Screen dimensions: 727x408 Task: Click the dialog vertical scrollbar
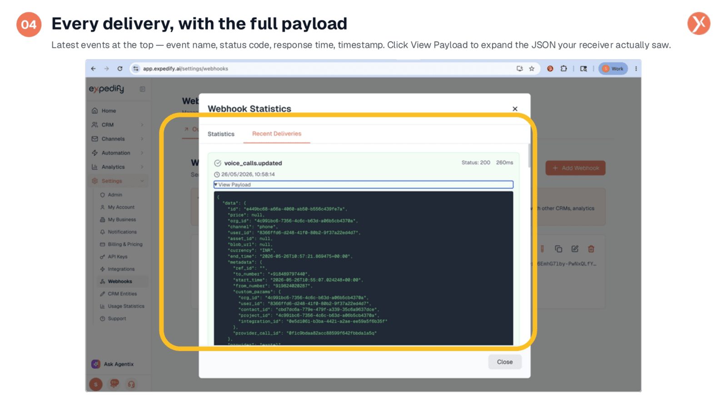[529, 156]
